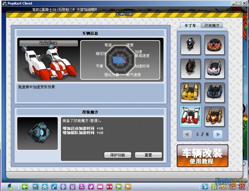Click the purple gift box icon
Viewport: 249px width, 191px height.
[73, 187]
